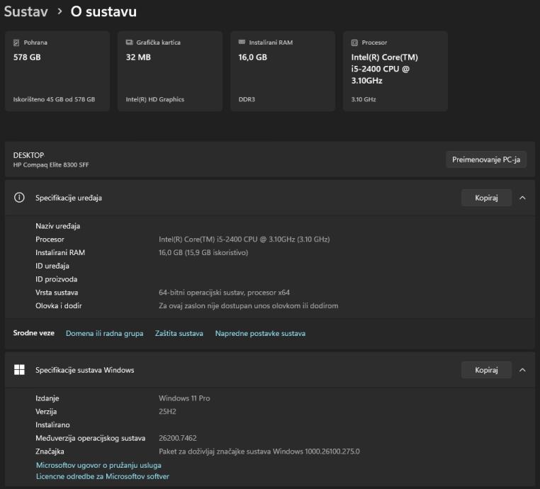Collapse the Specifikacije sustava Windows chevron
540x489 pixels.
[x=522, y=370]
